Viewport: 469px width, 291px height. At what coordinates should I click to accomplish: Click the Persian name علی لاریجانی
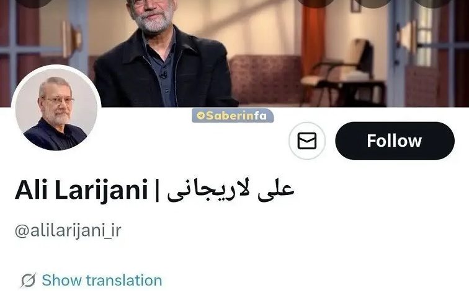(x=231, y=190)
